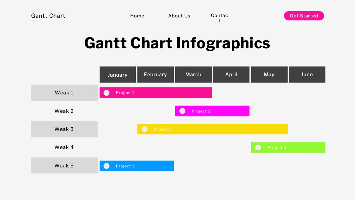Select the Gantt Chart Infographics heading

pyautogui.click(x=177, y=43)
